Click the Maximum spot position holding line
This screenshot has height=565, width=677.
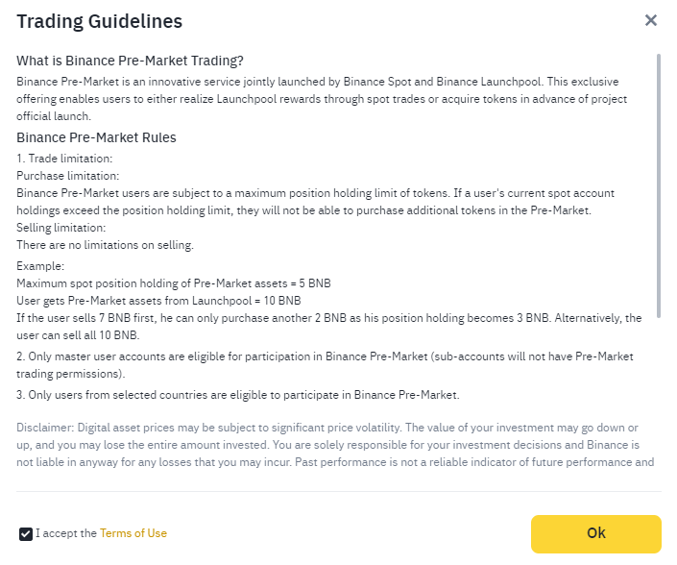[x=174, y=283]
